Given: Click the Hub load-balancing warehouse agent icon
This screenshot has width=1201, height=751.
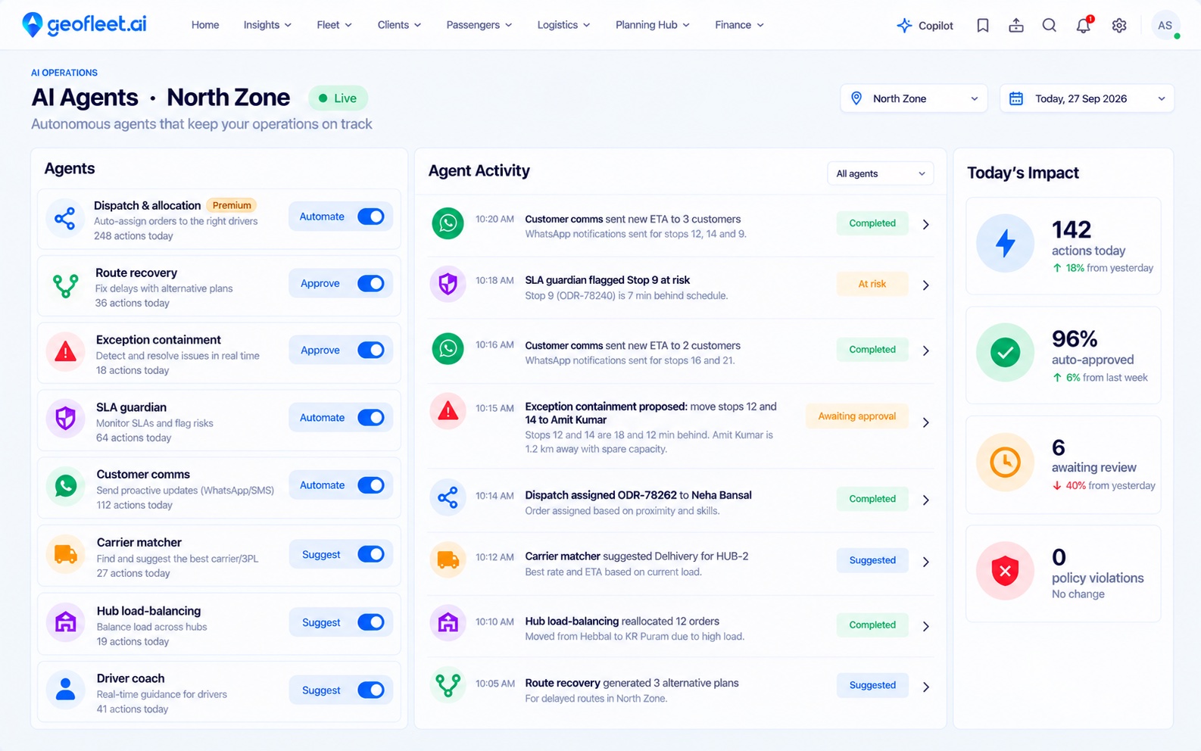Looking at the screenshot, I should click(65, 622).
